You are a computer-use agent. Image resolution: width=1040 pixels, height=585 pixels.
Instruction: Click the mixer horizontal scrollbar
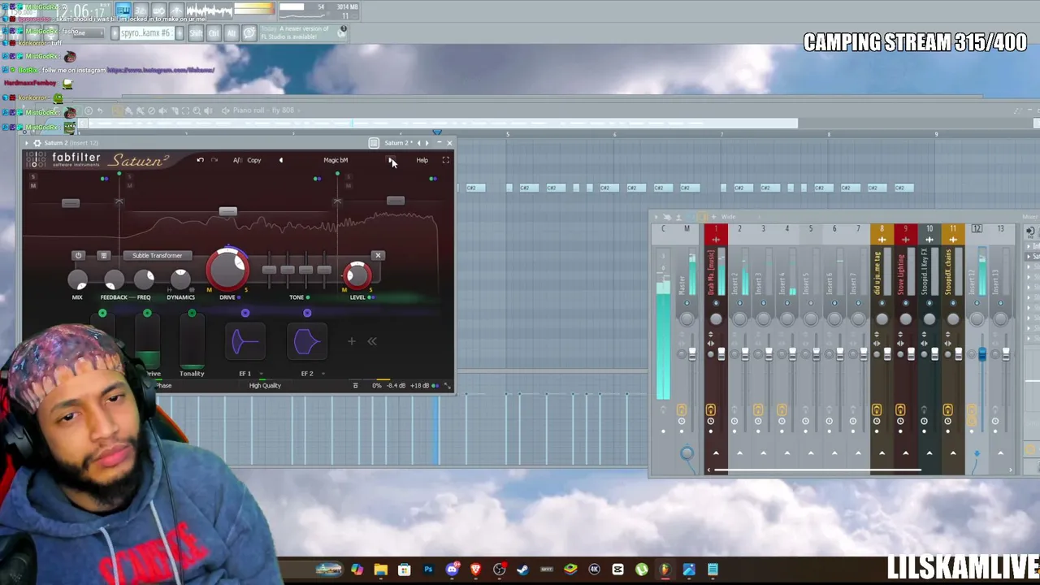click(818, 469)
